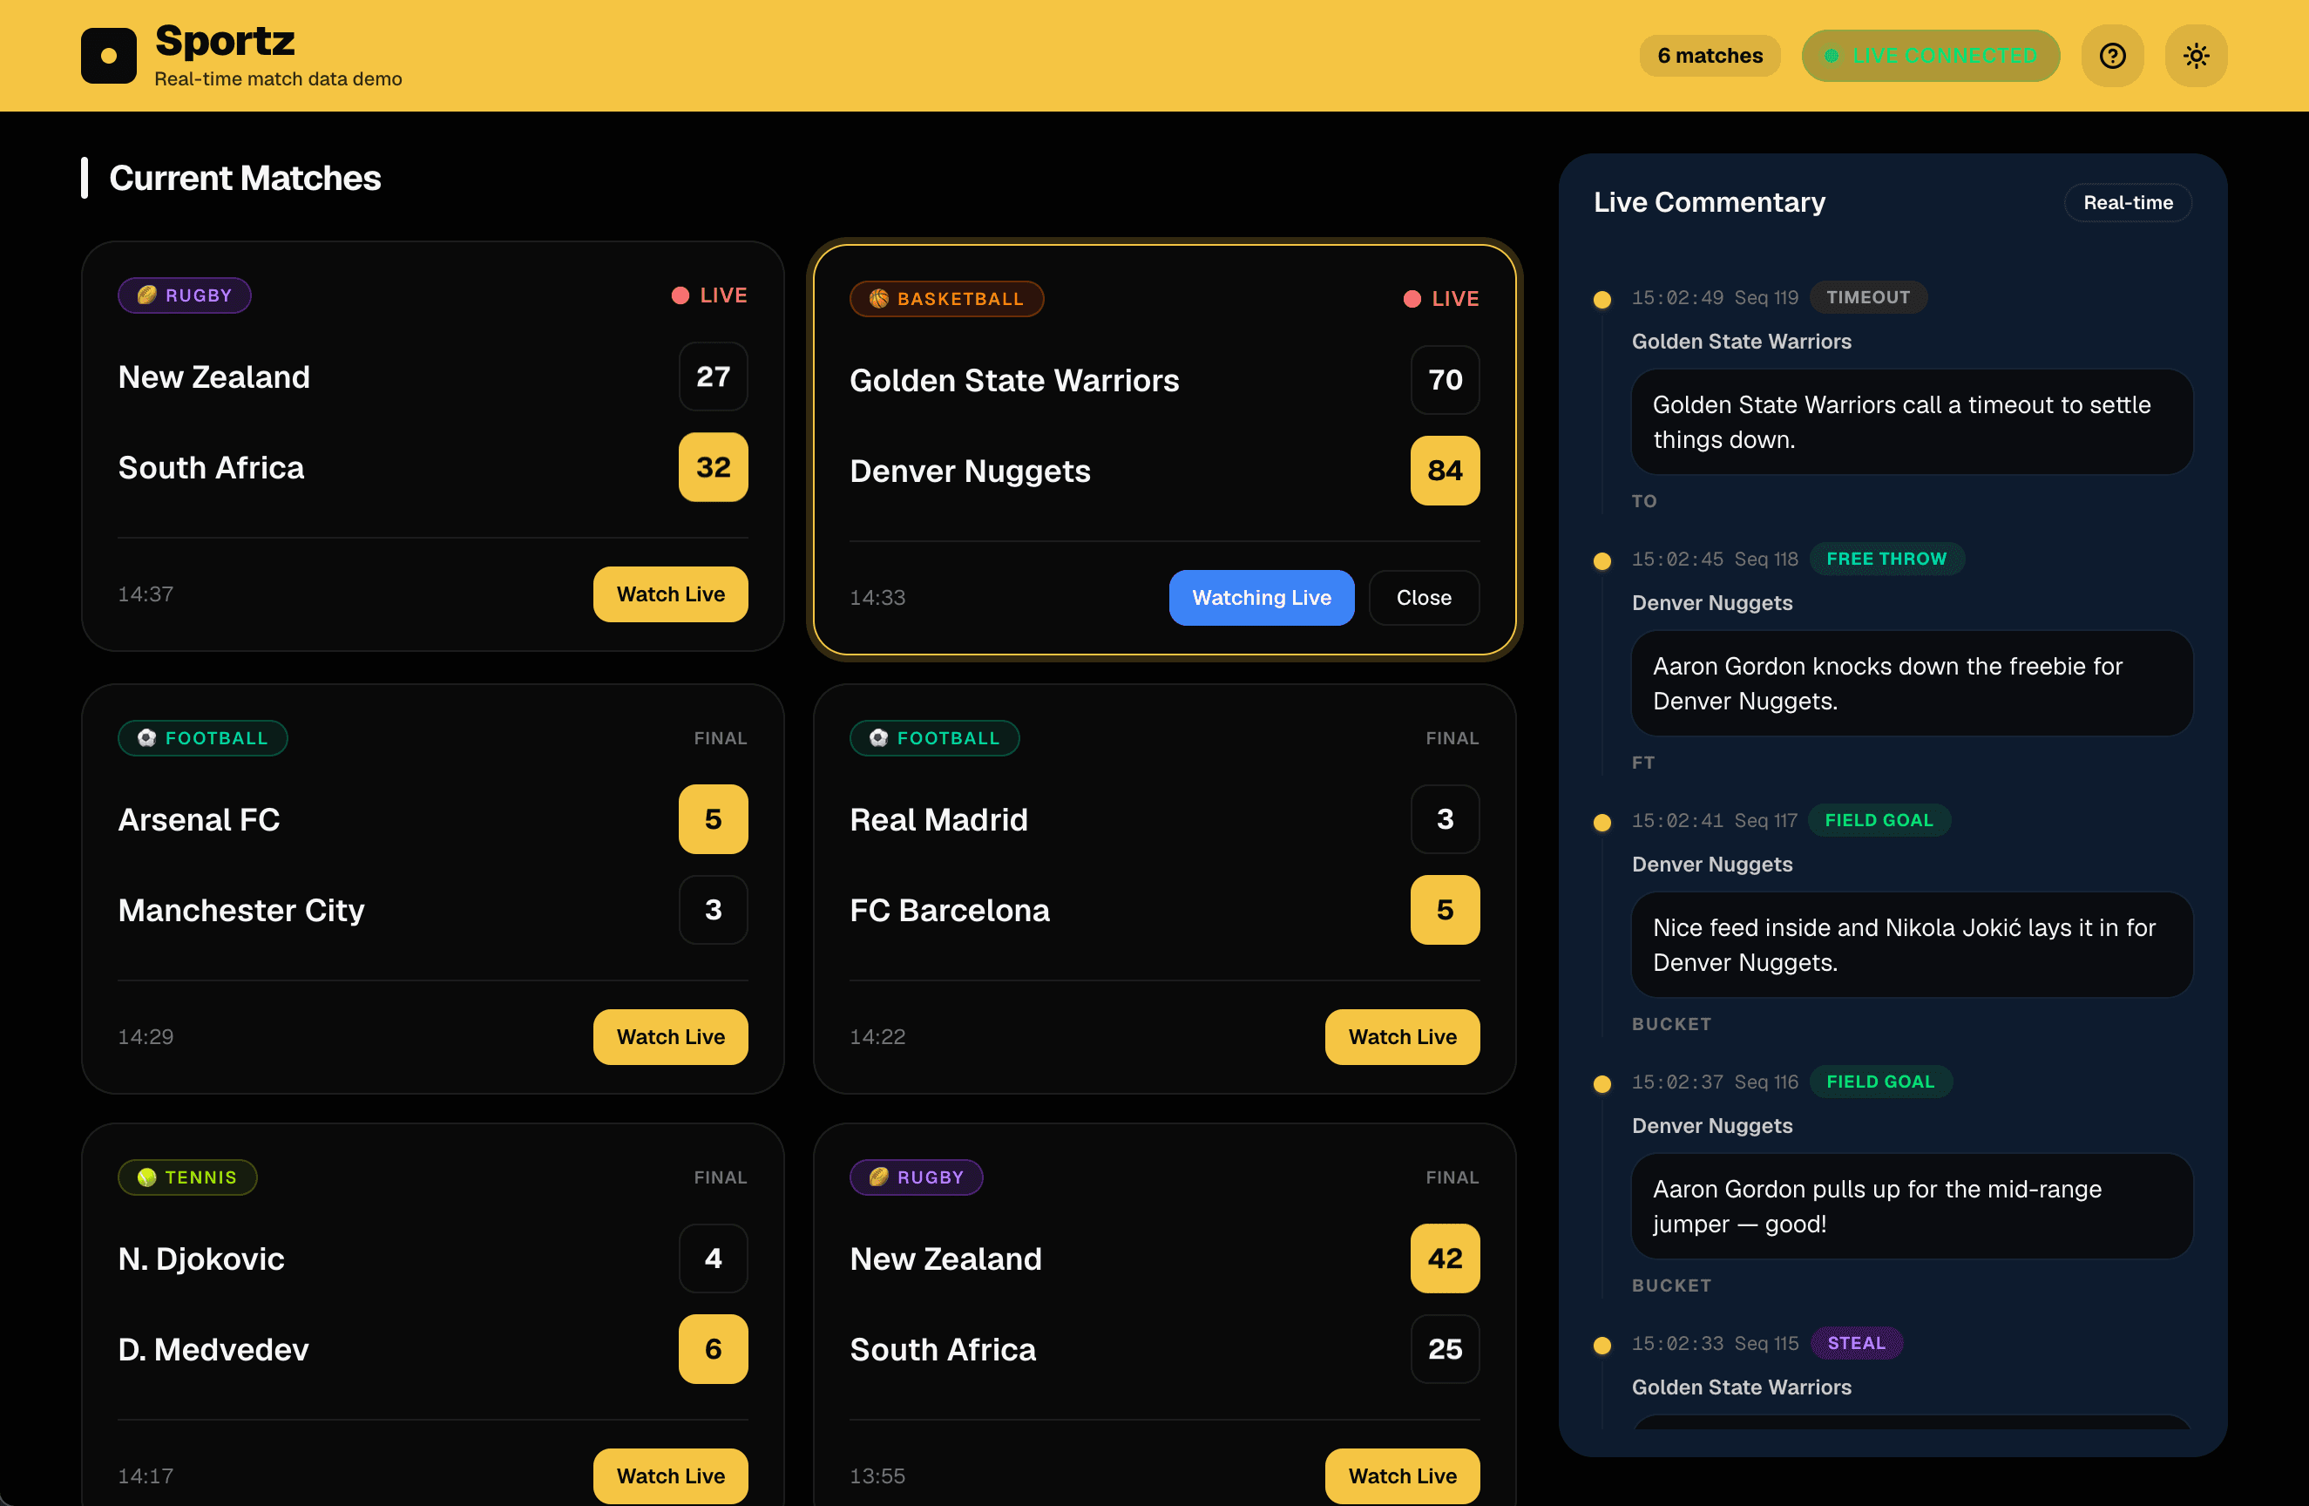The height and width of the screenshot is (1506, 2309).
Task: Toggle the light theme sun icon
Action: [x=2196, y=55]
